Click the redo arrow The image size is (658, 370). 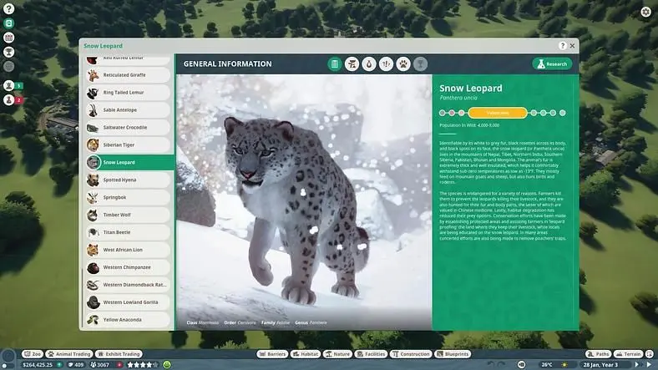(x=501, y=365)
